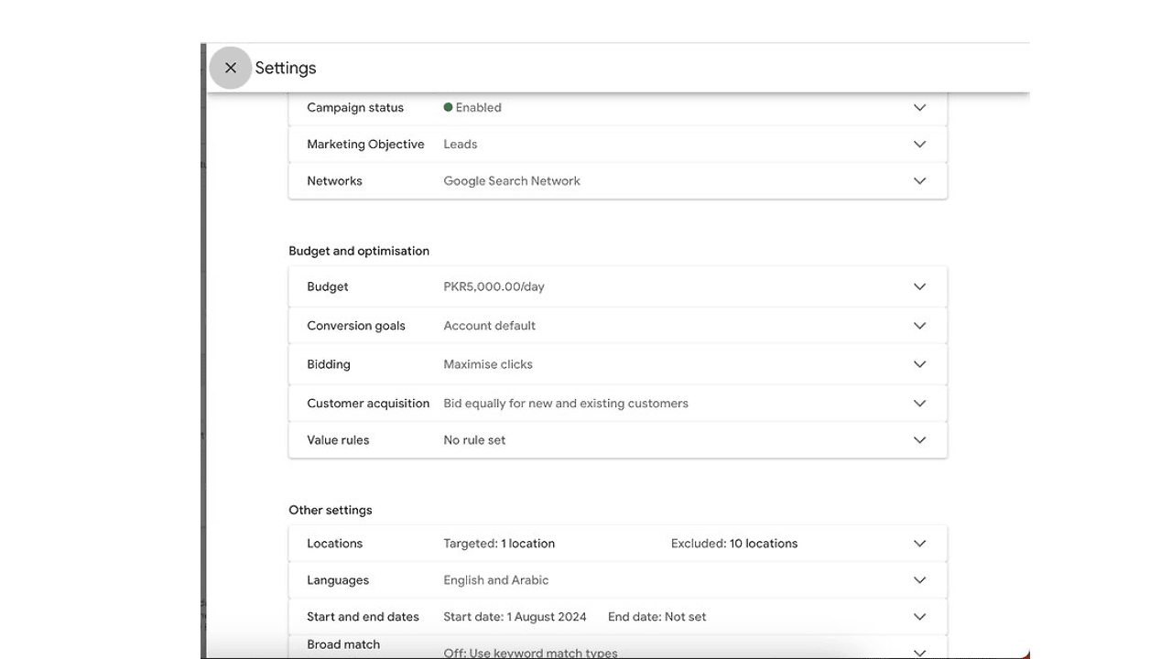The image size is (1172, 659).
Task: Expand the Start and end dates chevron
Action: 919,617
